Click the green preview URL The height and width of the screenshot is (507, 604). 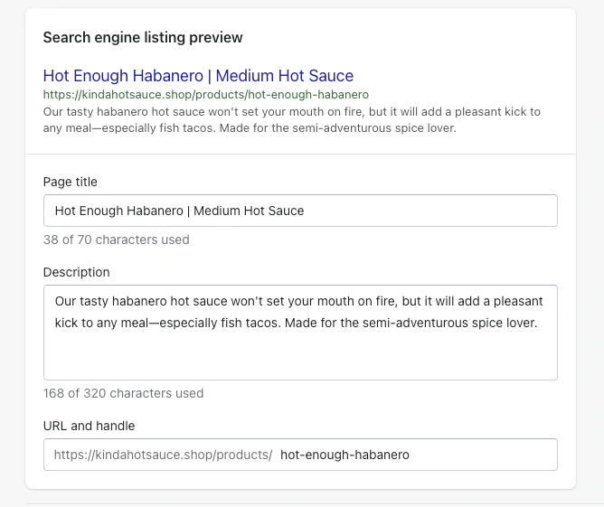pos(205,94)
